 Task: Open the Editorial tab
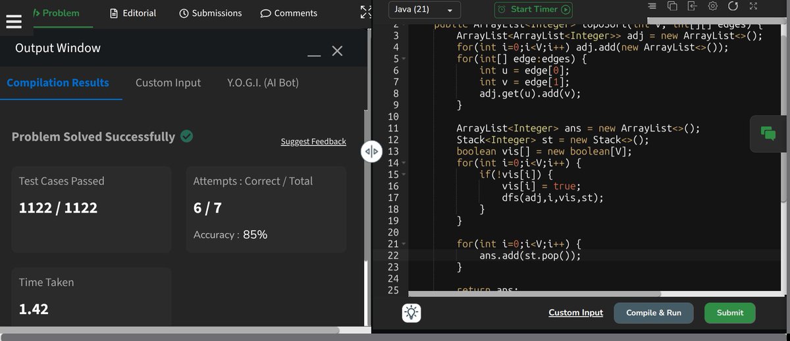(133, 13)
